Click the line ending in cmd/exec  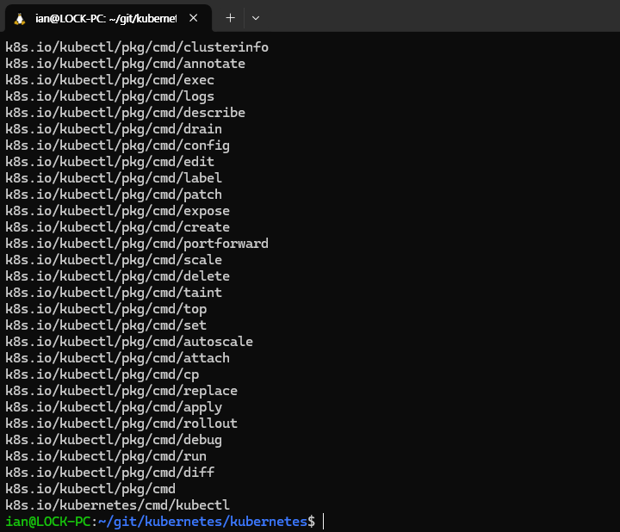[109, 80]
